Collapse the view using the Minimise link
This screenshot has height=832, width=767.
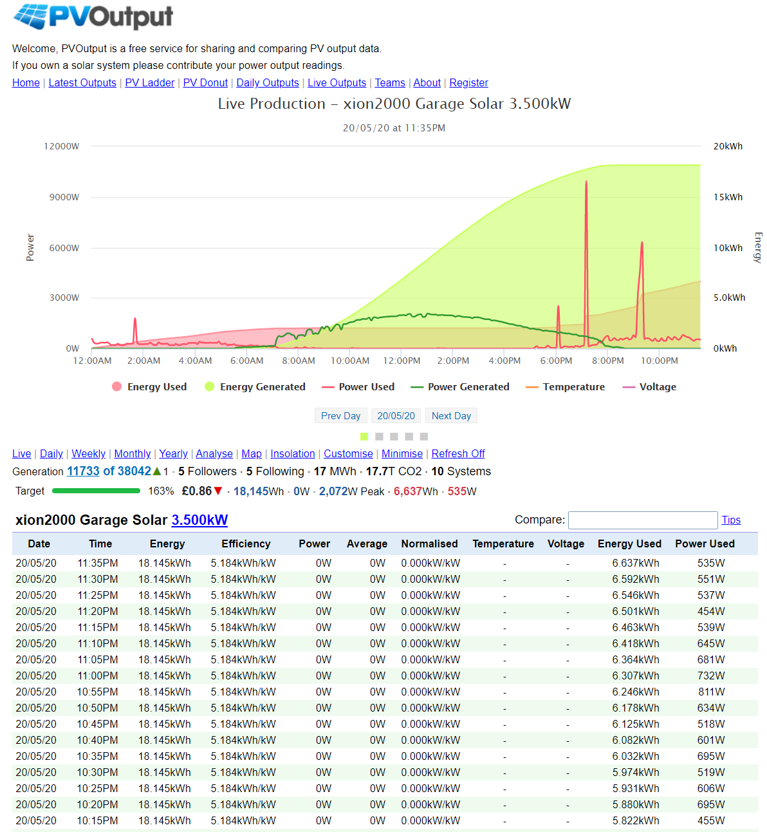click(402, 453)
